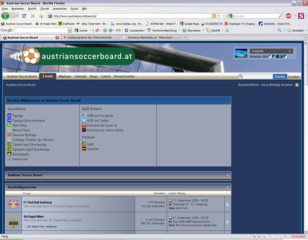Open the Mitglieder navigation tab
This screenshot has height=240, width=308.
coord(65,77)
